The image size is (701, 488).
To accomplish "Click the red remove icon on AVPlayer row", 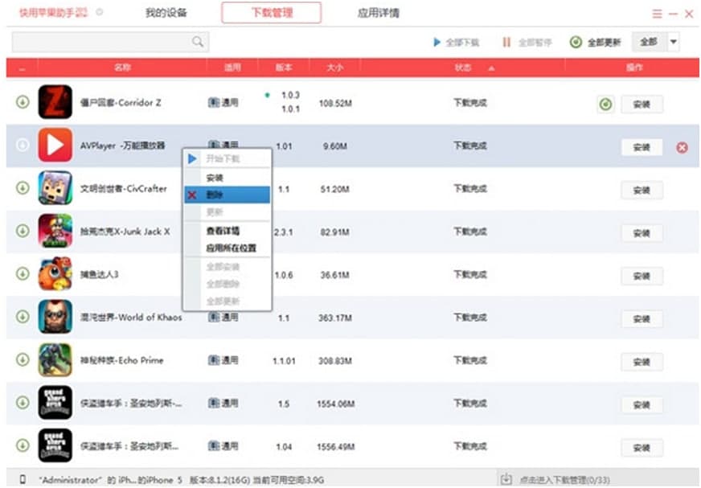I will pyautogui.click(x=682, y=147).
